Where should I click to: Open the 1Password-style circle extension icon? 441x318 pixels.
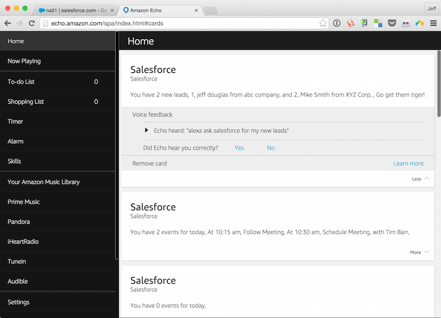point(337,23)
